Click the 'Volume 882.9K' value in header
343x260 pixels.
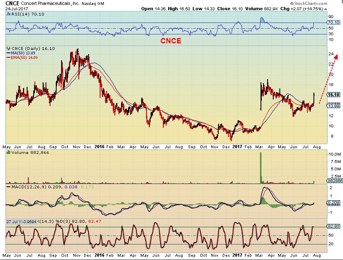[262, 9]
